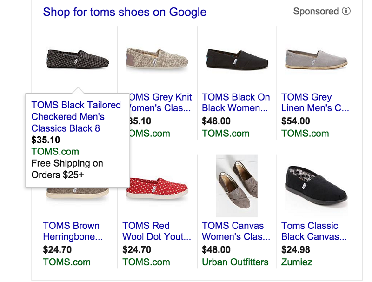Open the canvas shoes photo thumbnail
This screenshot has width=372, height=282.
tap(237, 186)
